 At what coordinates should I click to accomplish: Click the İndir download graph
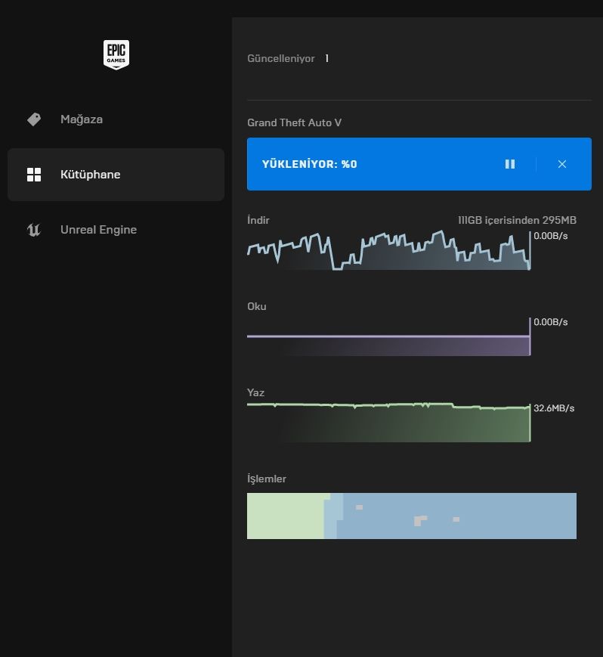click(388, 250)
